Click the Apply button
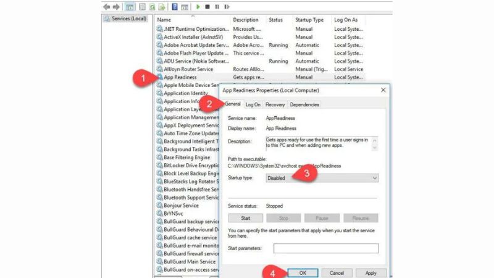The width and height of the screenshot is (494, 278). tap(371, 272)
